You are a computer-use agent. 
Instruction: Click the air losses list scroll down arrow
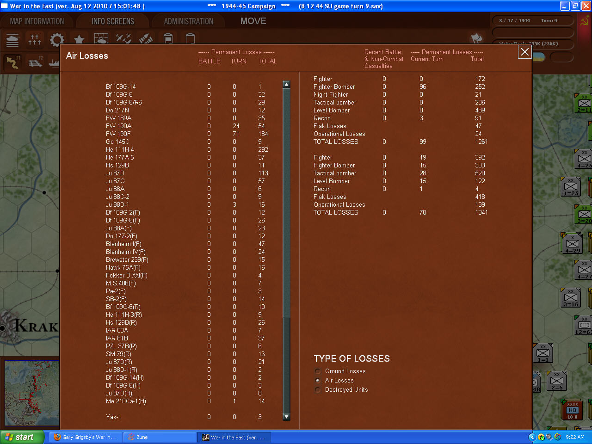pos(286,417)
